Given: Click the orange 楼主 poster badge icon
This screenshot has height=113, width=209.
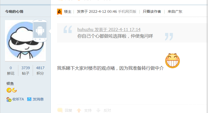Looking at the screenshot, I should (59, 11).
